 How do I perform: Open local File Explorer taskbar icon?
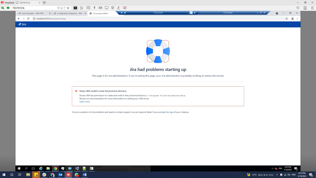(x=28, y=175)
